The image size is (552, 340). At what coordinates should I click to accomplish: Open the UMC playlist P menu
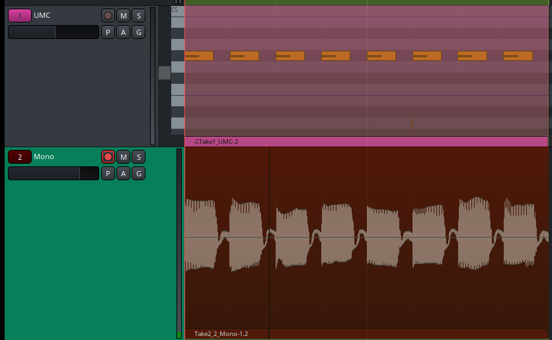pos(108,32)
